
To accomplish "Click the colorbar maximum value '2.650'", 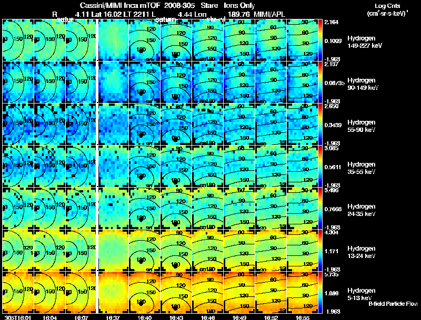I will pos(332,106).
